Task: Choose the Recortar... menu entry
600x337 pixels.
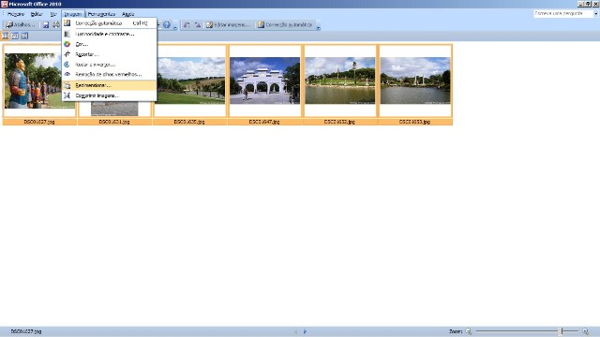Action: click(x=110, y=54)
